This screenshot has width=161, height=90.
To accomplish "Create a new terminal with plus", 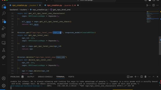I will 135,77.
